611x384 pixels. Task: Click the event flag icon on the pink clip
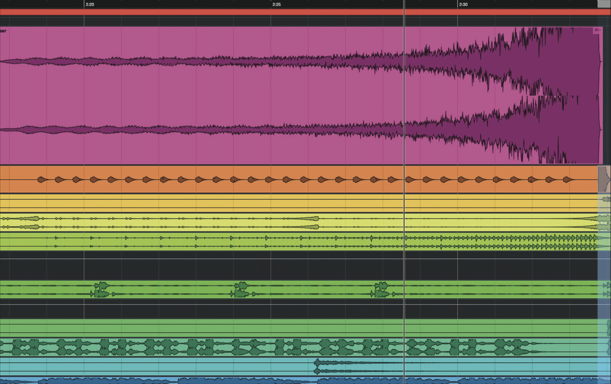pos(597,29)
